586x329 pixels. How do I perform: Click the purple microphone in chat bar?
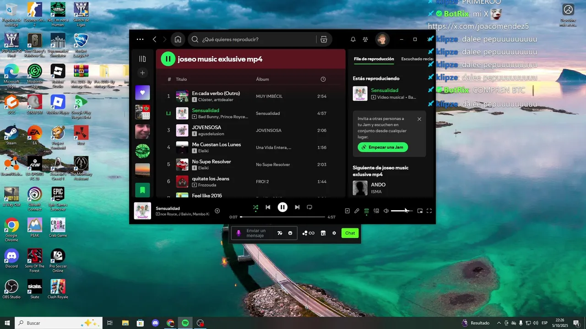pos(239,233)
